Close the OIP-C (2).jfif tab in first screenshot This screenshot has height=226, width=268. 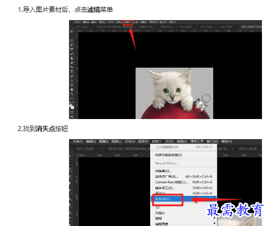[x=93, y=27]
